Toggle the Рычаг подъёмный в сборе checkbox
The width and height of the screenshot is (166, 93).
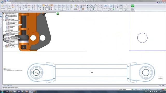(x=5, y=21)
